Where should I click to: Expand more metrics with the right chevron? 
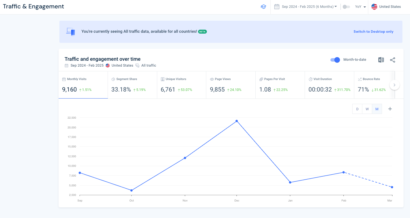pyautogui.click(x=394, y=85)
